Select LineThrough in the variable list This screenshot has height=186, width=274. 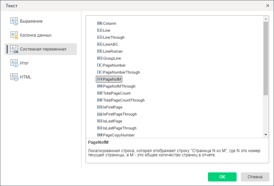click(114, 37)
